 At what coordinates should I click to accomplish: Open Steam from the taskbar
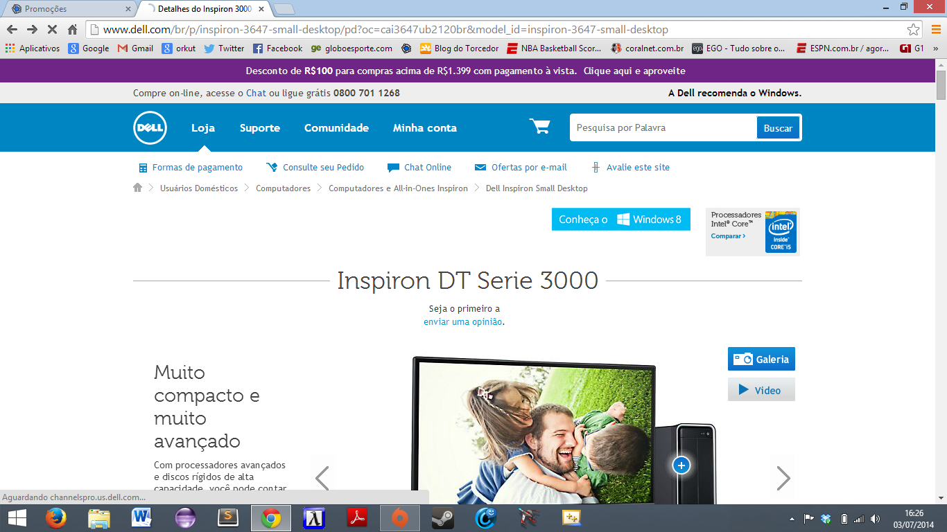[442, 517]
